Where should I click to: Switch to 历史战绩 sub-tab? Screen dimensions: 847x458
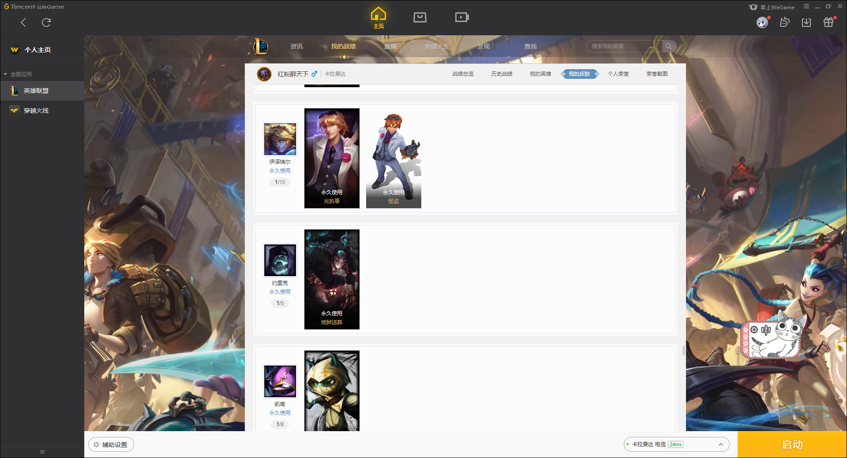click(x=502, y=74)
